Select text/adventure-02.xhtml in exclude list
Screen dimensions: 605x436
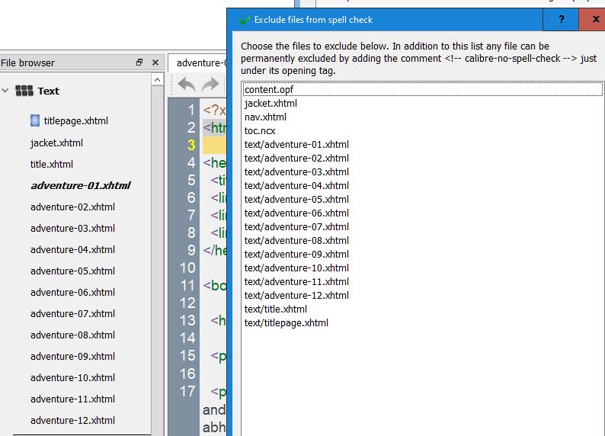pos(422,159)
